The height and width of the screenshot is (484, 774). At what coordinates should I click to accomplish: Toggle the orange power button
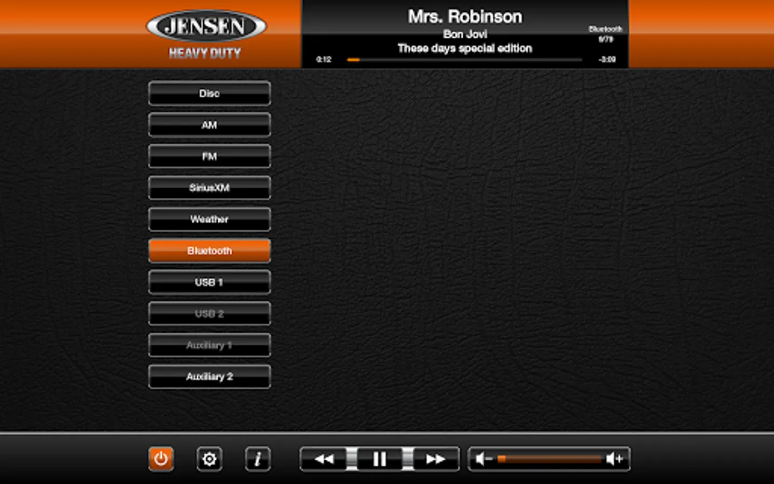[x=161, y=459]
